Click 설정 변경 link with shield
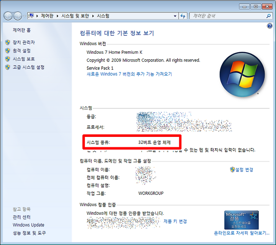The height and width of the screenshot is (245, 276). click(x=244, y=170)
